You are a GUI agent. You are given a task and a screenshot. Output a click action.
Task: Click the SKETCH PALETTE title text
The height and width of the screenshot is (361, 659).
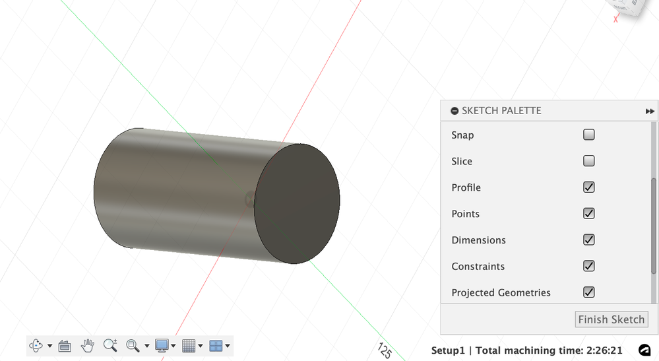501,110
